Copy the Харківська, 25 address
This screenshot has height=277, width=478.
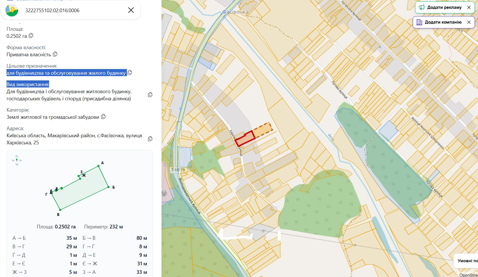(x=150, y=139)
